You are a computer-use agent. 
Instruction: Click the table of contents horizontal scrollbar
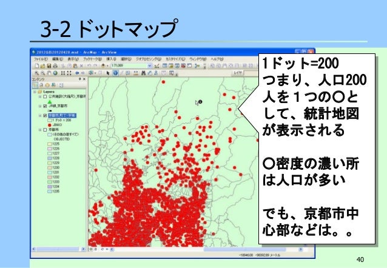pyautogui.click(x=58, y=249)
